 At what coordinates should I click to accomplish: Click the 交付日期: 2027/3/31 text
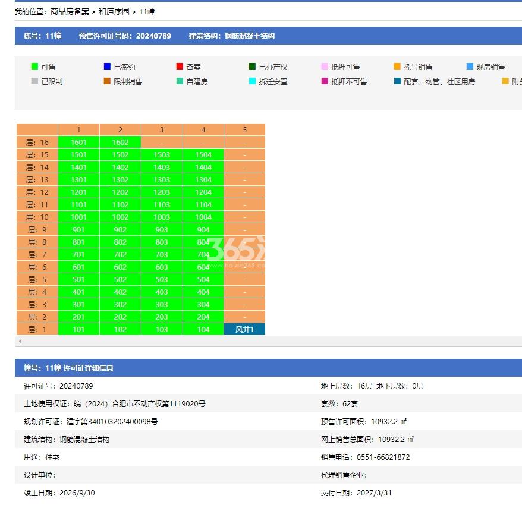[x=356, y=493]
